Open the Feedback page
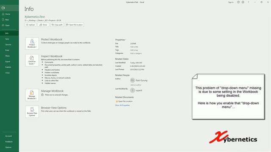 (9, 142)
